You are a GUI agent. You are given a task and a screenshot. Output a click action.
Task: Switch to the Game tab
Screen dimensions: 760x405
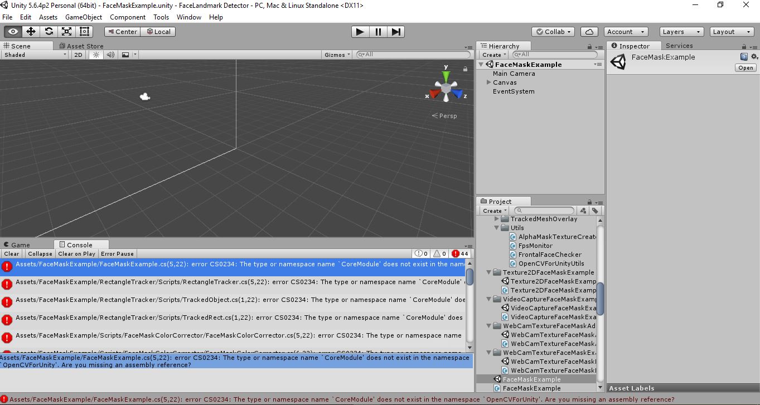point(16,245)
